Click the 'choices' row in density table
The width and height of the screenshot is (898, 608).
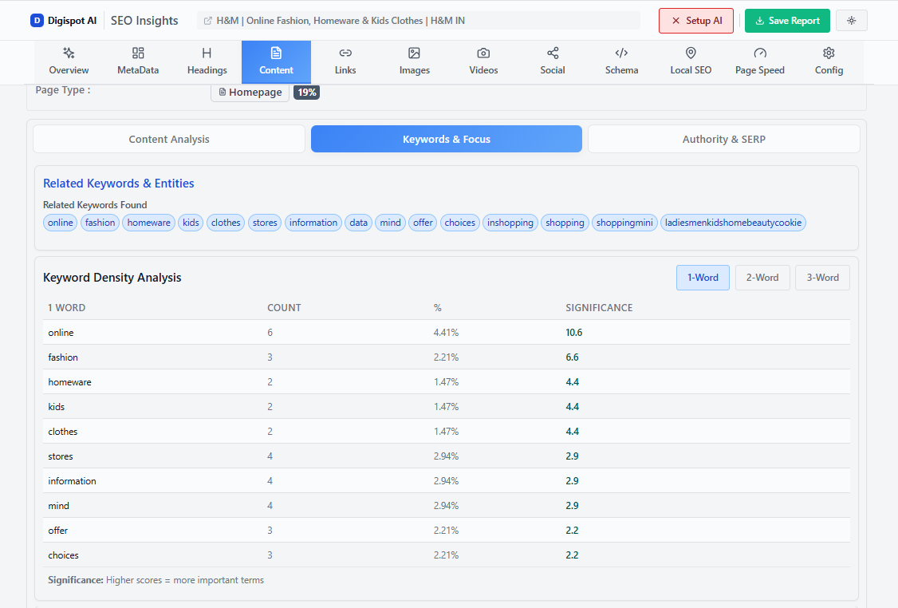(446, 555)
